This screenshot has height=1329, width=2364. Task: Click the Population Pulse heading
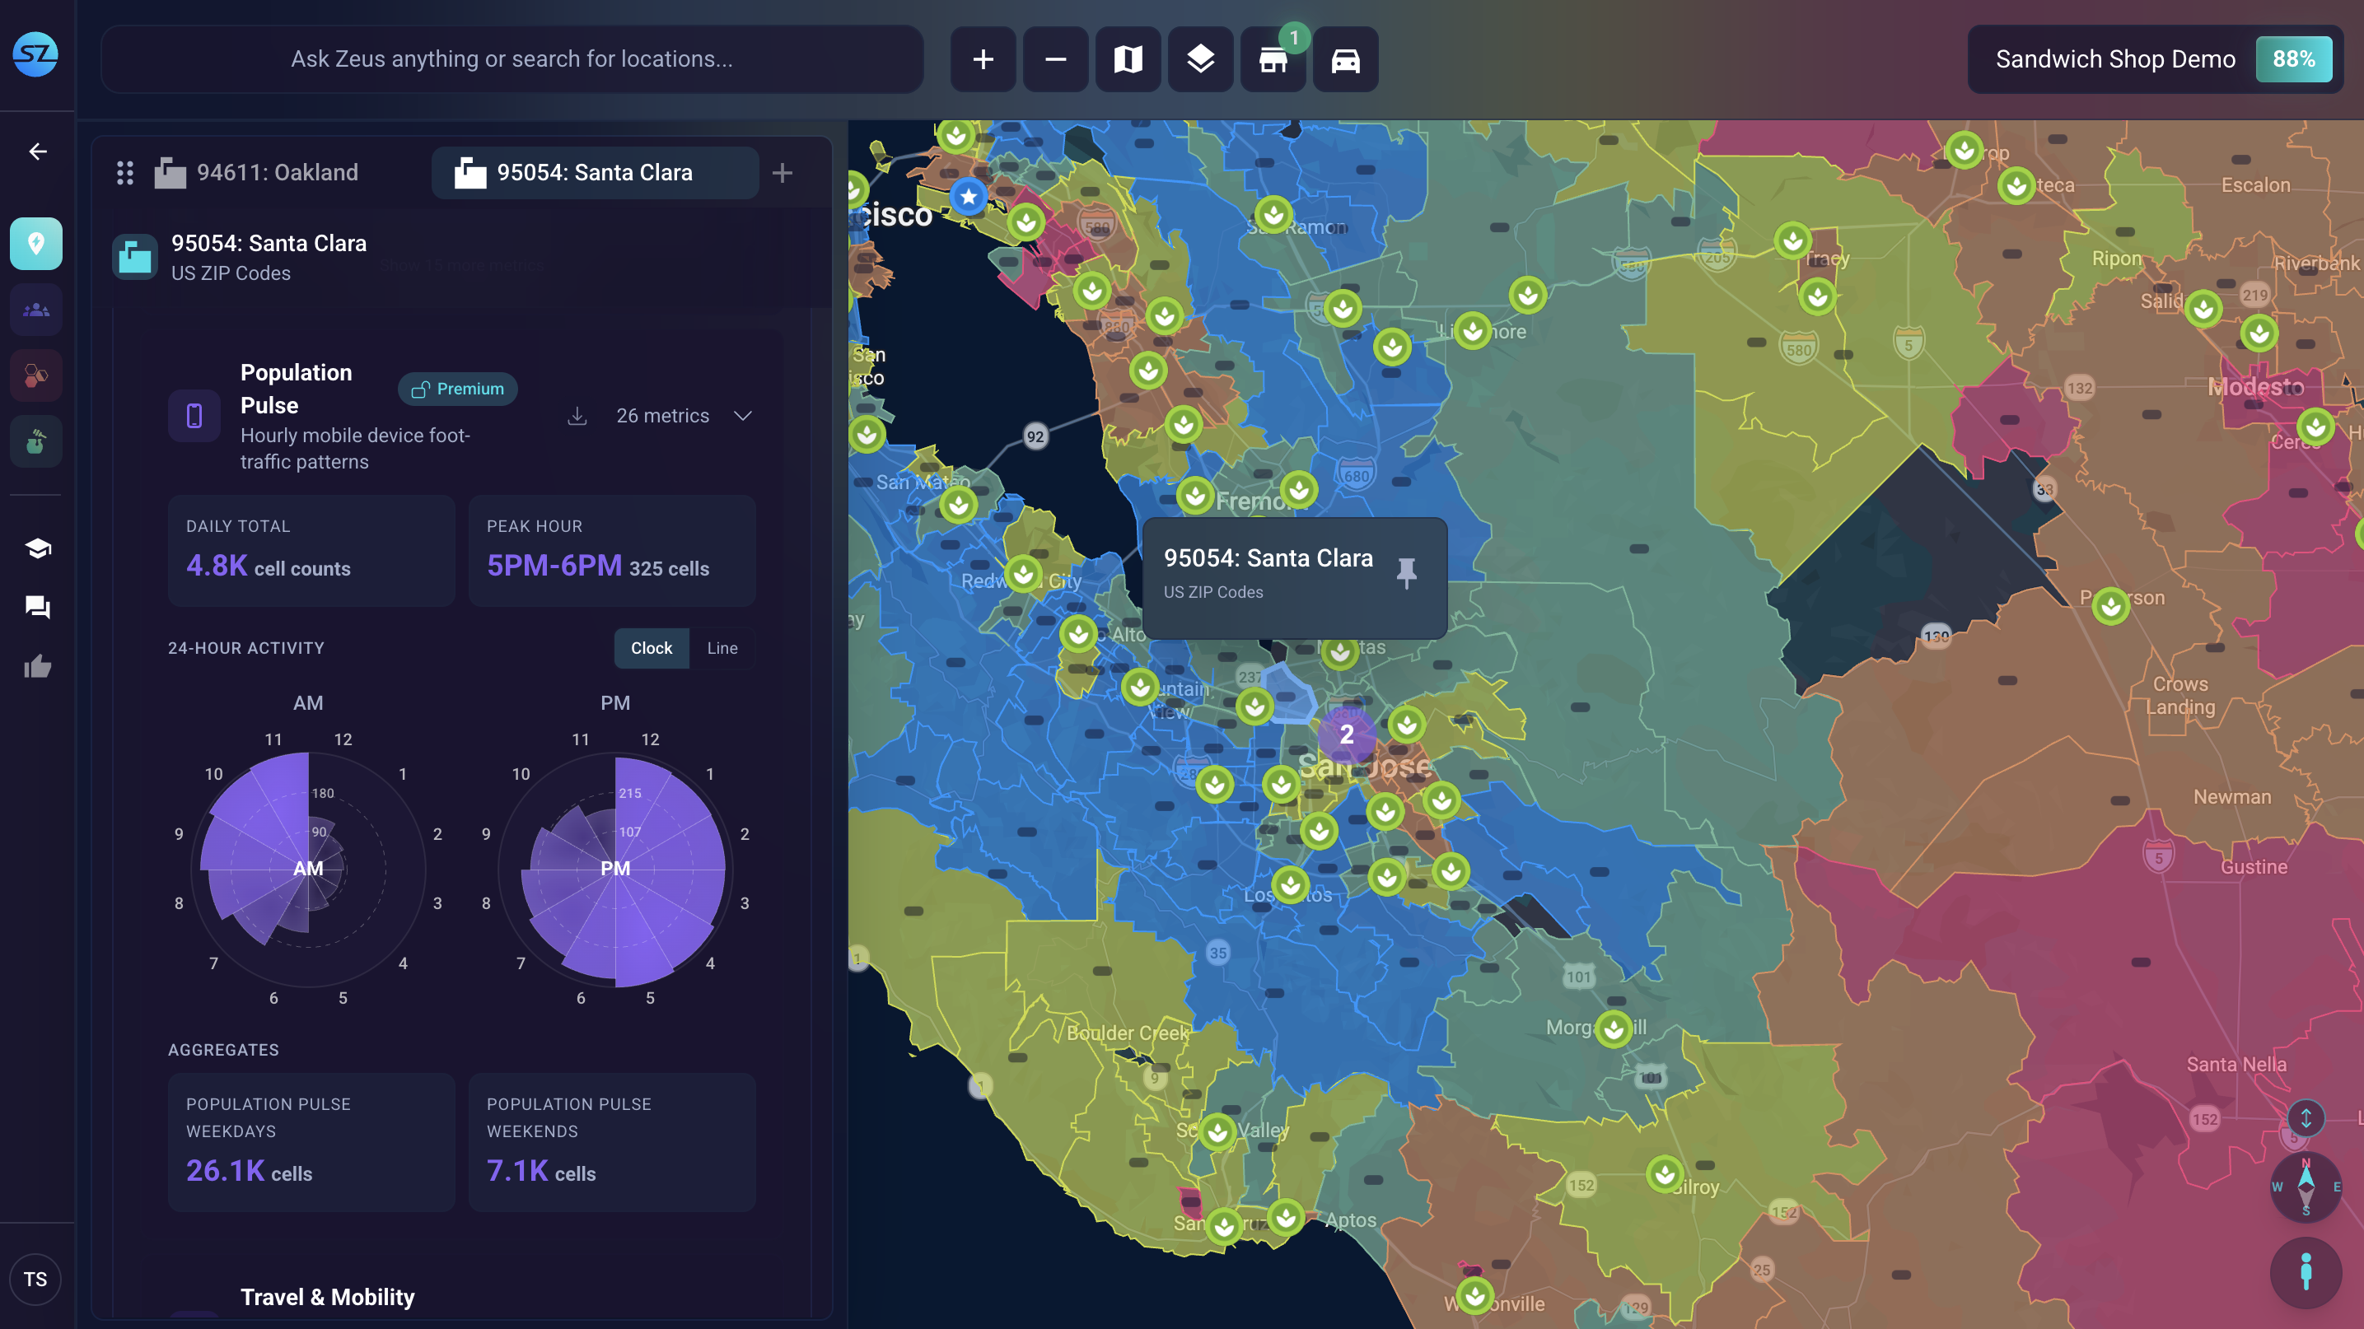point(297,389)
